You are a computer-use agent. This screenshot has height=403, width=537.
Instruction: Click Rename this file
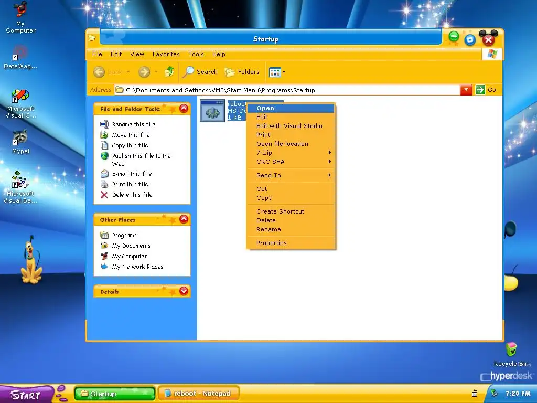tap(128, 124)
